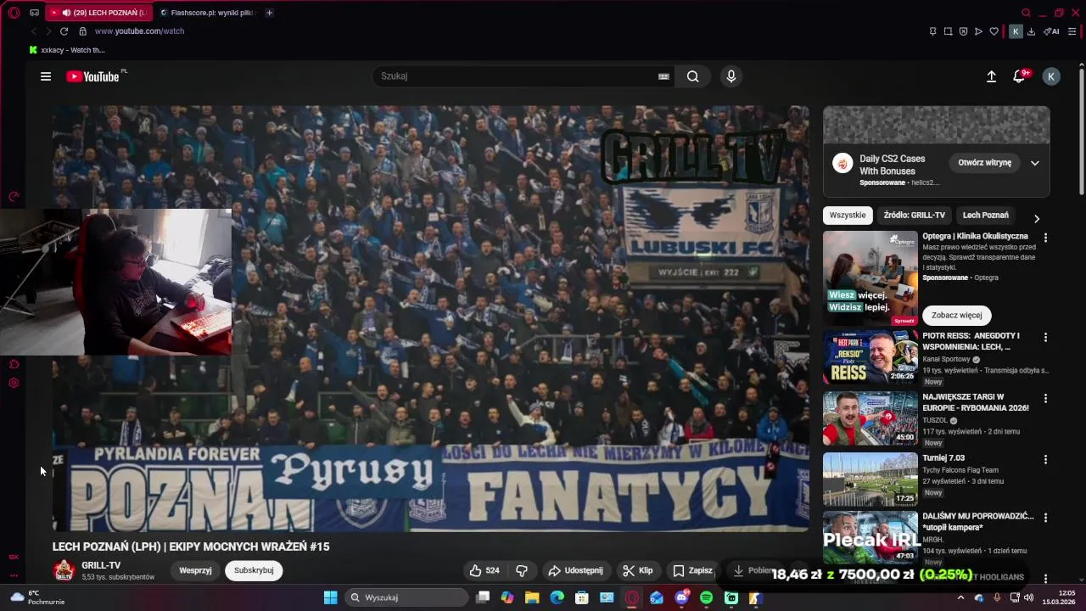Click the YouTube logo to go home

(x=92, y=76)
